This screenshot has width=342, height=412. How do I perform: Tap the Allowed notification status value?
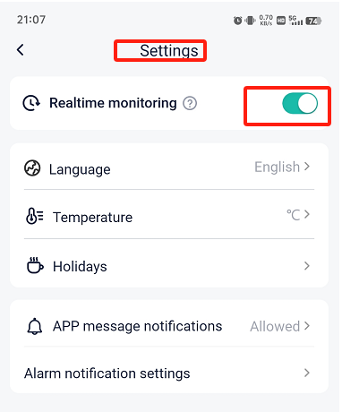(x=275, y=326)
